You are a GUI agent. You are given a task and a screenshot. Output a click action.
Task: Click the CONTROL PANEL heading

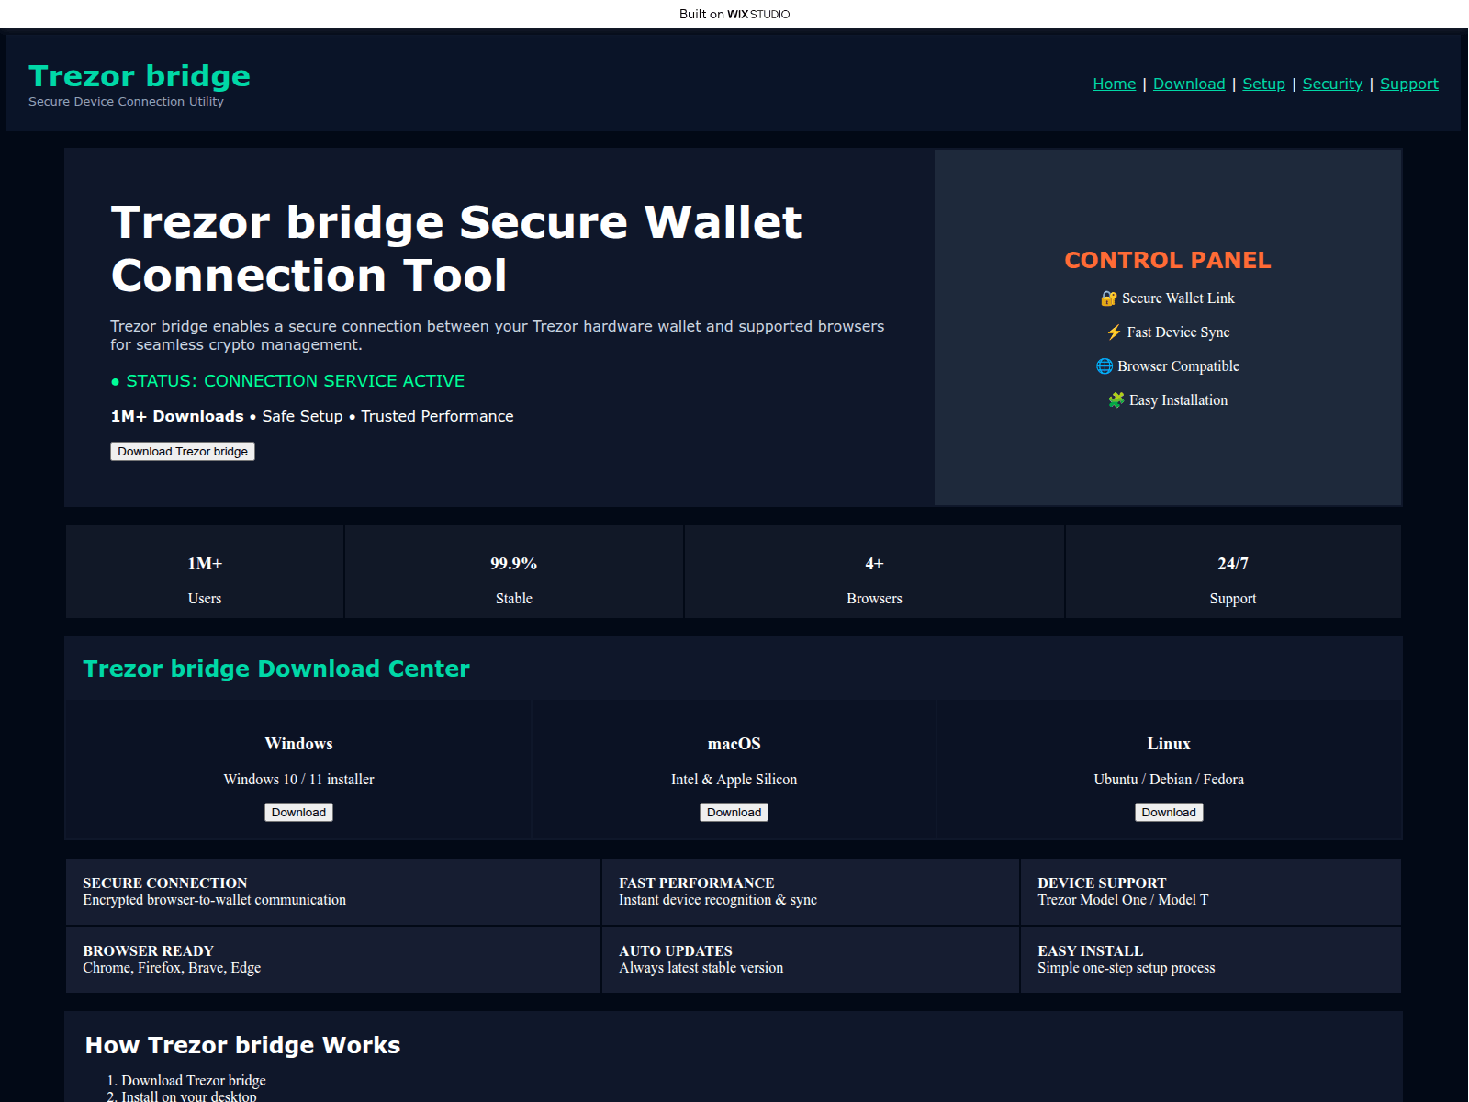[1168, 260]
